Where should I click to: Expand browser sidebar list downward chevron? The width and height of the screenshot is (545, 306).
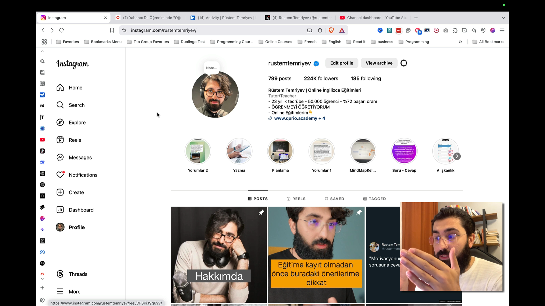[x=42, y=279]
